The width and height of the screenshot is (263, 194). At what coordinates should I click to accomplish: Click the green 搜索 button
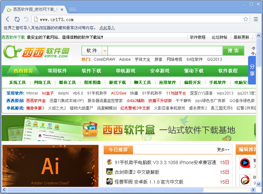pyautogui.click(x=233, y=51)
